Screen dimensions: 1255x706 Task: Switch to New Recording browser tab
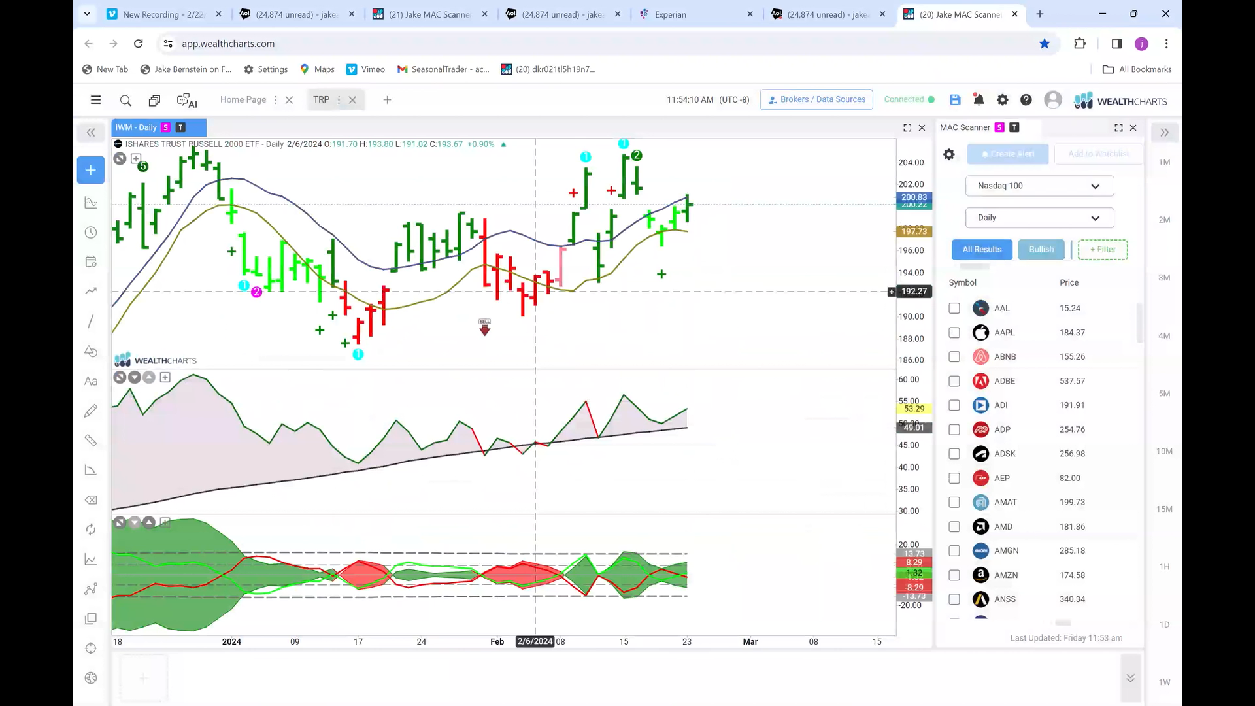[x=163, y=14]
